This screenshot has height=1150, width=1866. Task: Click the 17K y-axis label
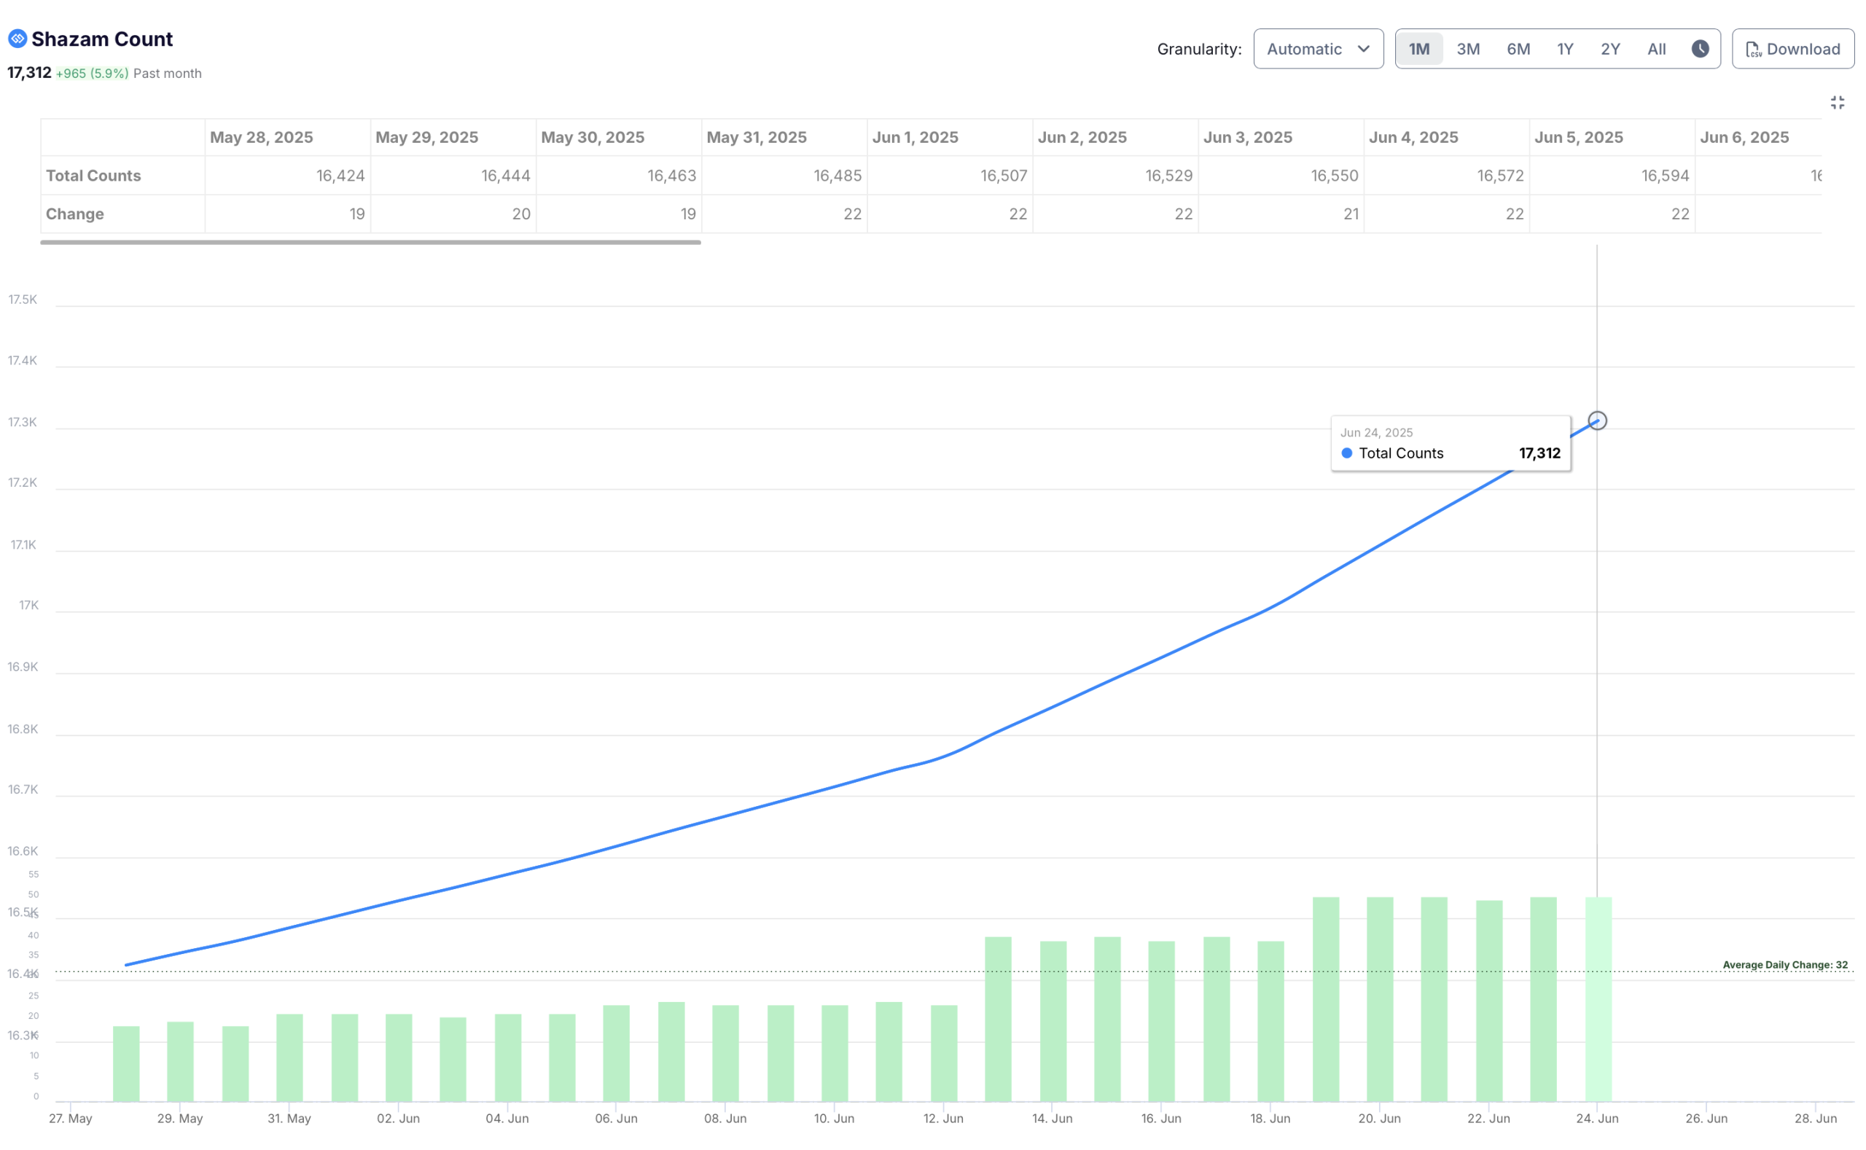[x=29, y=606]
